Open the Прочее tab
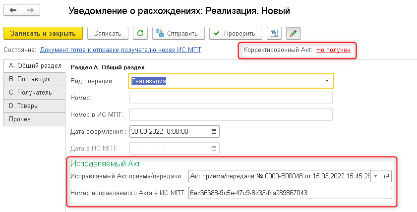Viewport: 417px width, 212px height. (x=35, y=119)
